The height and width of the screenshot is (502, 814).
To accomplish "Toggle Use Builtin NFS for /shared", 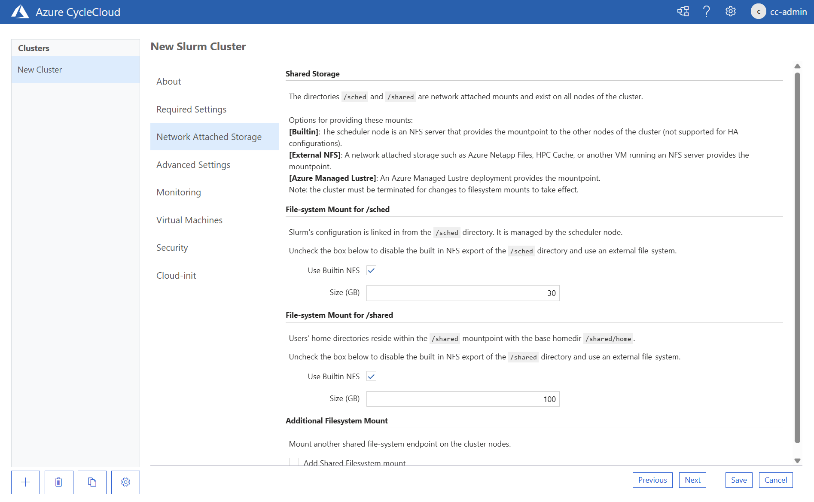I will click(372, 377).
